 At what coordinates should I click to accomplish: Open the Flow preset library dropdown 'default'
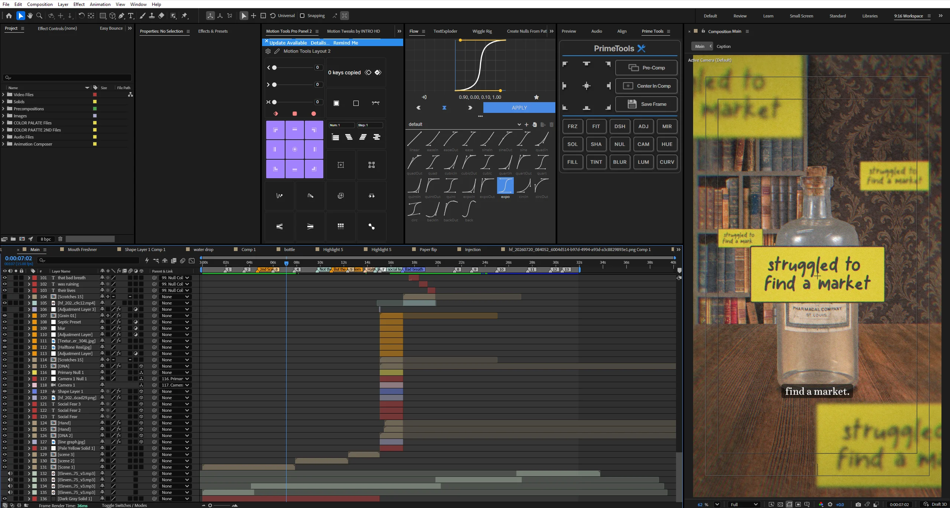[464, 124]
